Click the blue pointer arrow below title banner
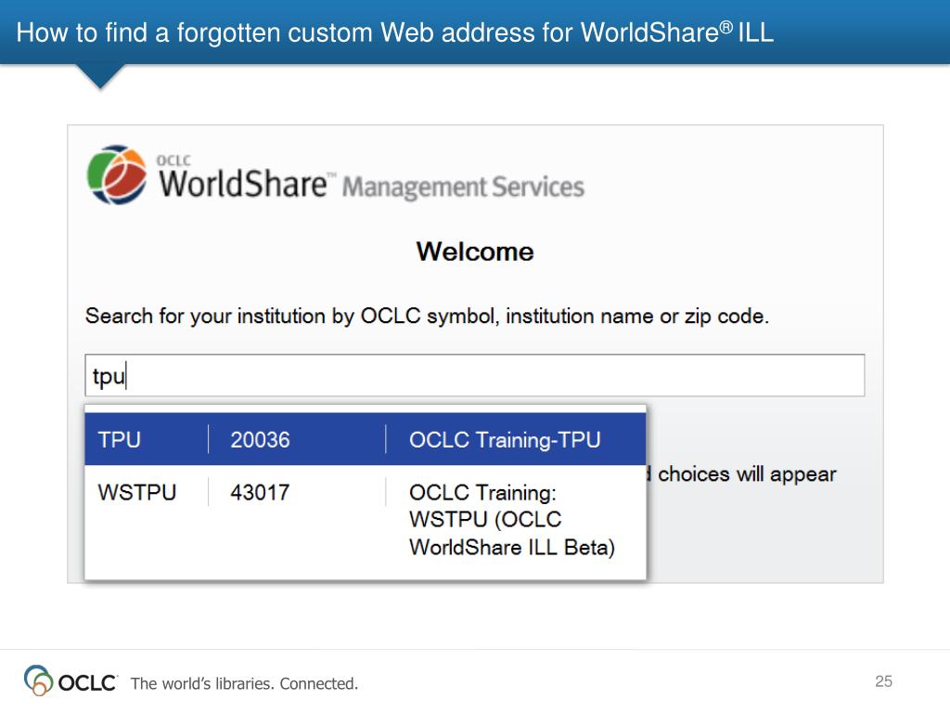The image size is (950, 713). point(100,76)
